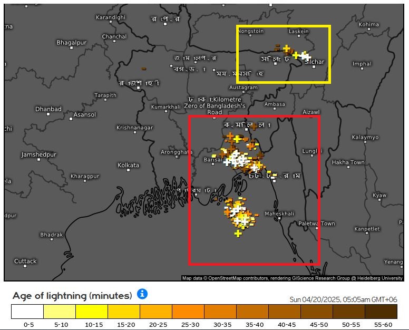Select the orange 25-30 minutes legend swatch
409x330 pixels.
tap(188, 312)
